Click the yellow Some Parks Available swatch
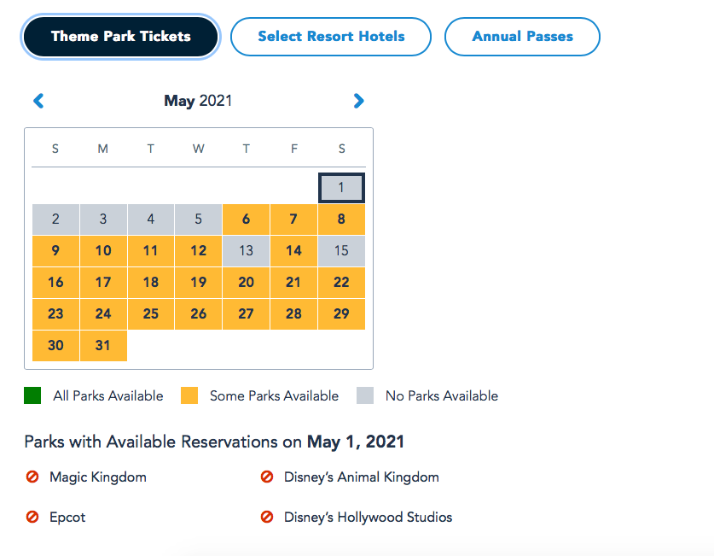Screen dimensions: 714x556 [x=189, y=395]
